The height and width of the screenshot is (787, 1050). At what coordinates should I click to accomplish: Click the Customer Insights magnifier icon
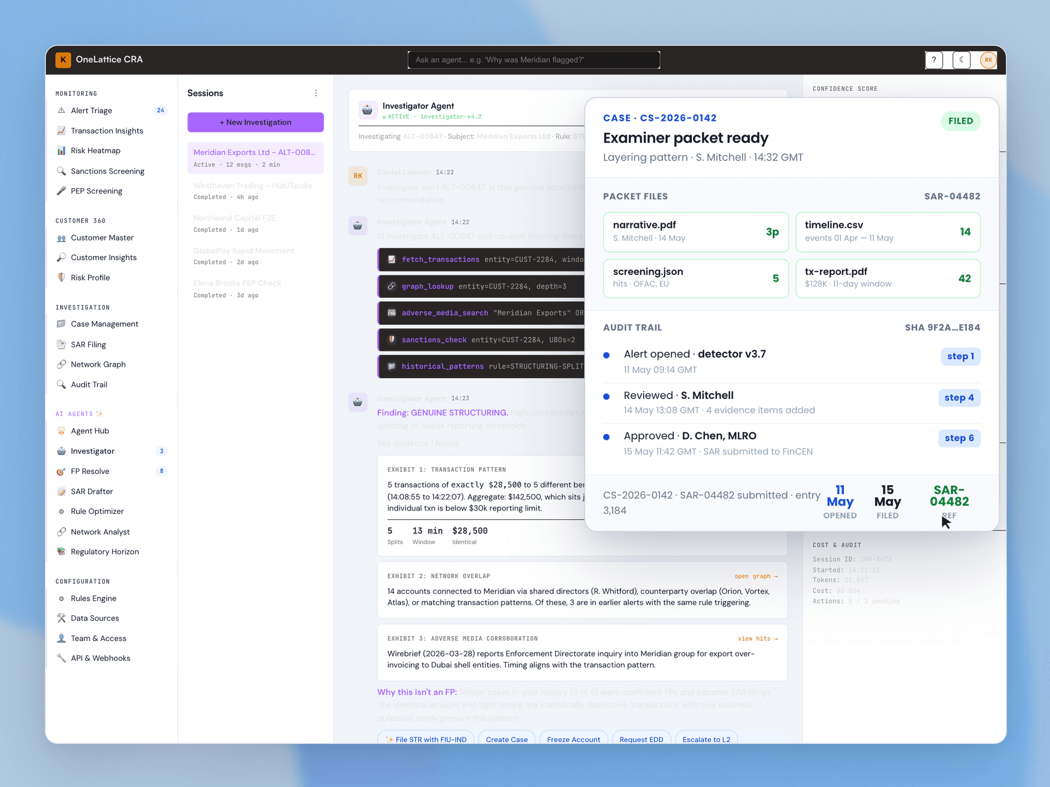click(61, 257)
